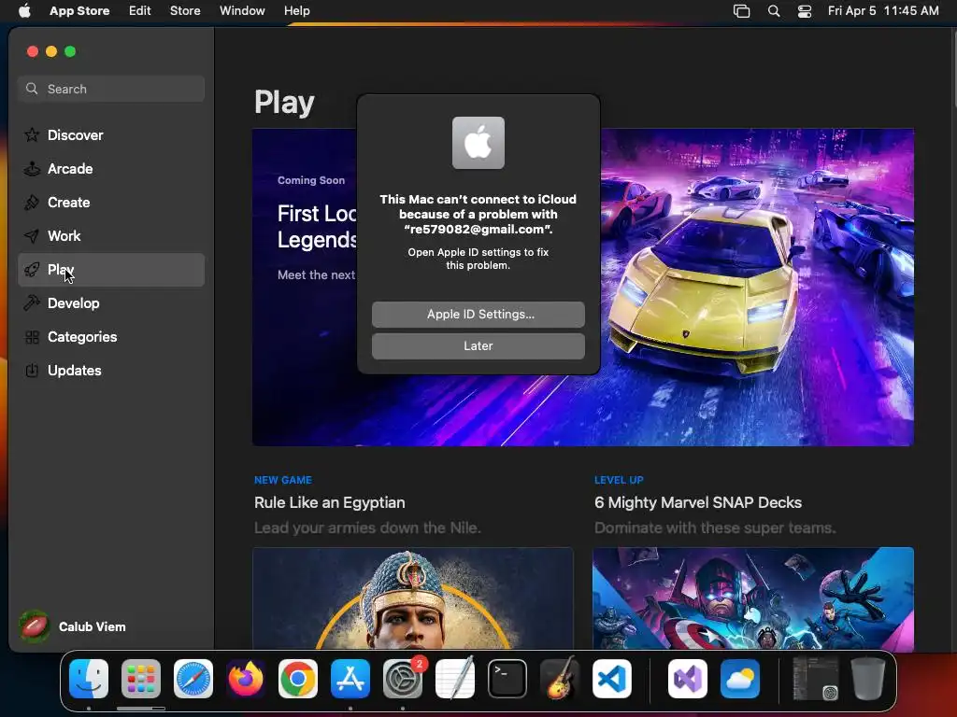Open the Updates download icon
Image resolution: width=957 pixels, height=717 pixels.
click(32, 370)
